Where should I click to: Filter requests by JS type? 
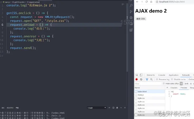pos(191,84)
